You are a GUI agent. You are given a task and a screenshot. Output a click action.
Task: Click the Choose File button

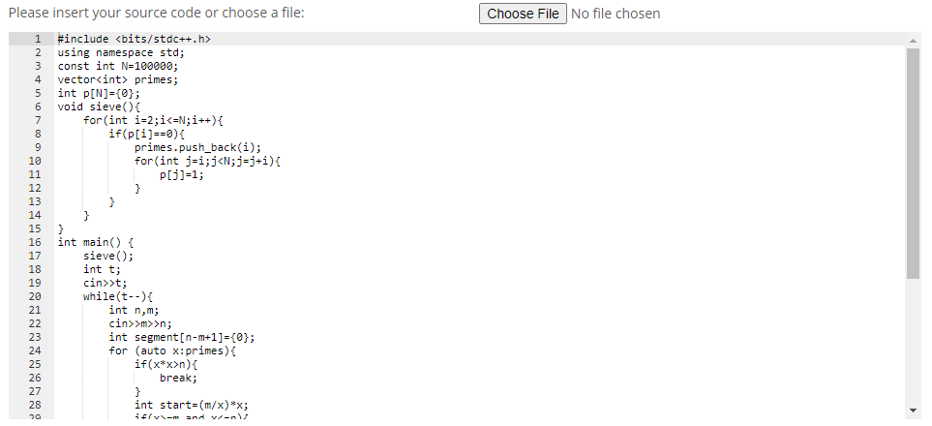click(x=523, y=14)
